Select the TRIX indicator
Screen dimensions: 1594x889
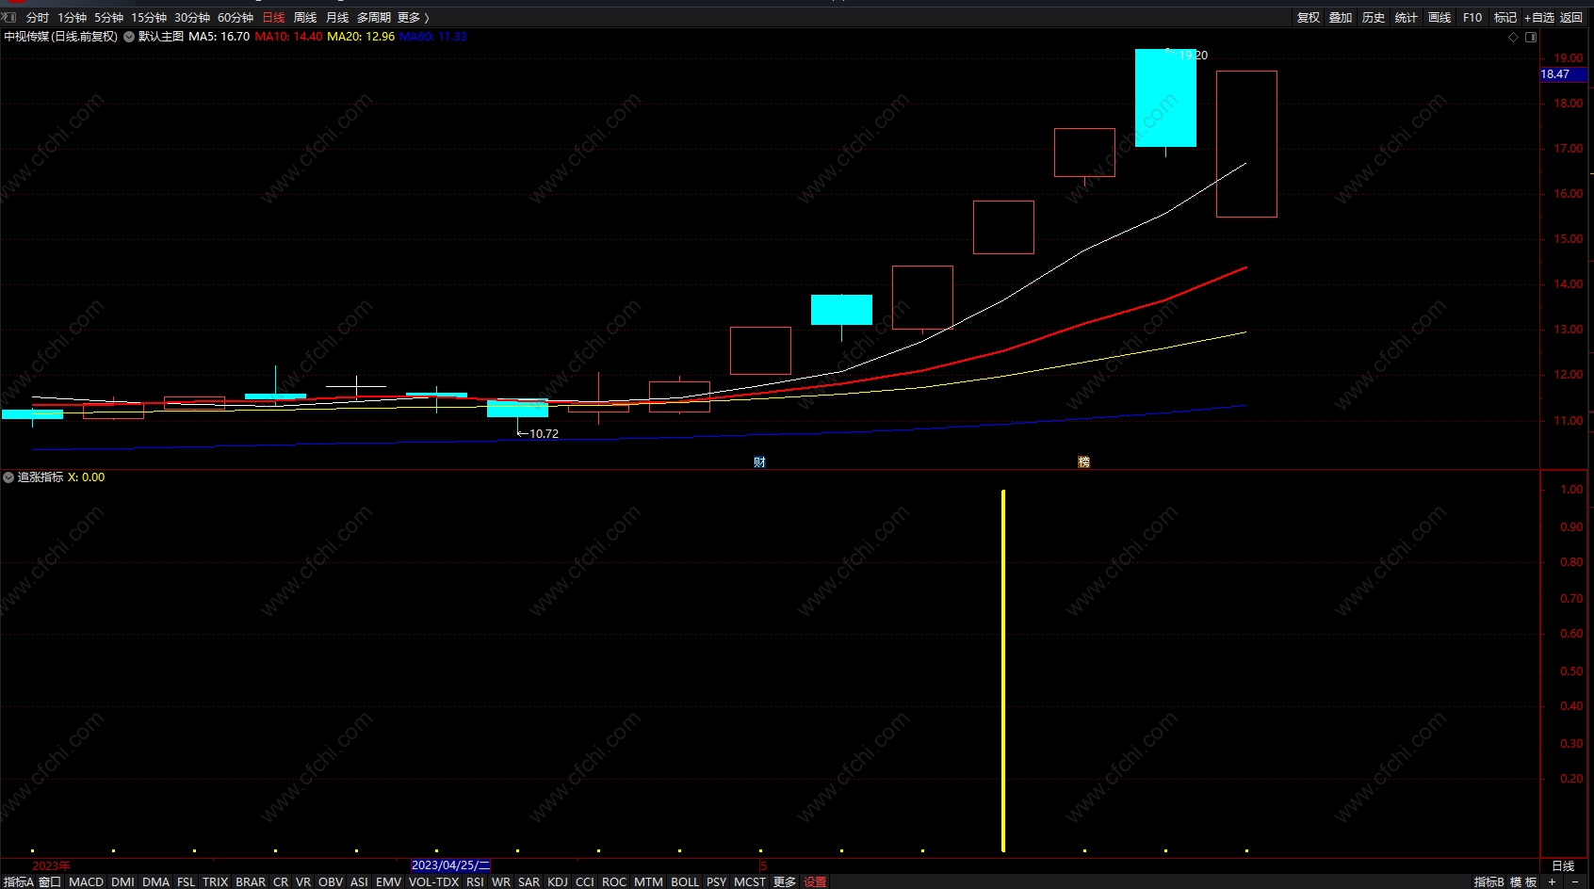click(216, 881)
